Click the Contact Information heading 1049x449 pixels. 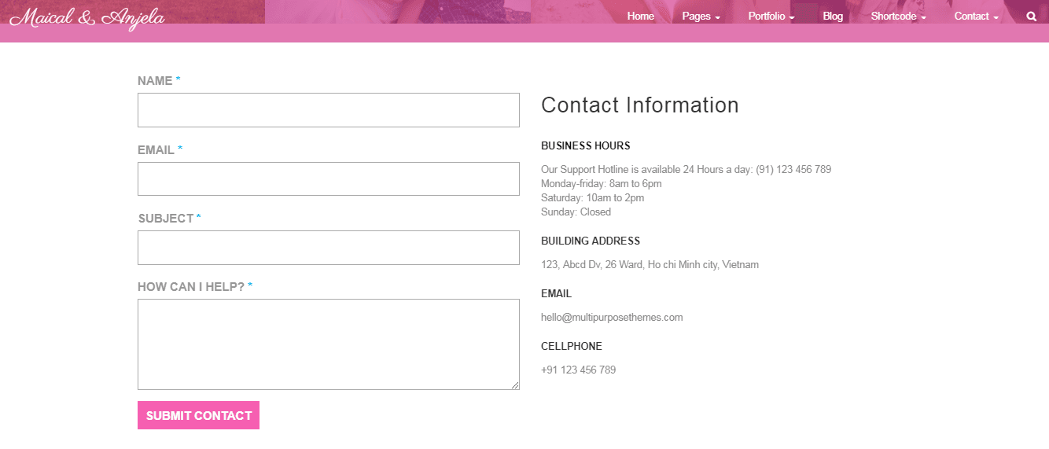640,105
